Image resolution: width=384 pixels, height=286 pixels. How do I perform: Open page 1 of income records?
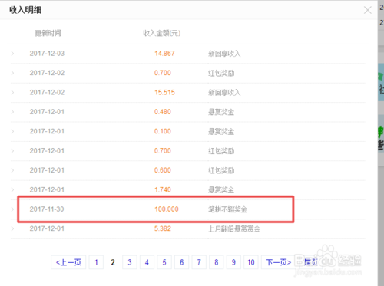[x=96, y=262]
